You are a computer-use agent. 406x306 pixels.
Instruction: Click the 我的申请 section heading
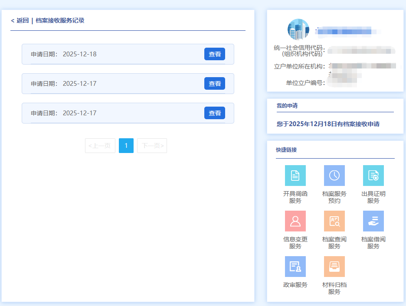[287, 106]
